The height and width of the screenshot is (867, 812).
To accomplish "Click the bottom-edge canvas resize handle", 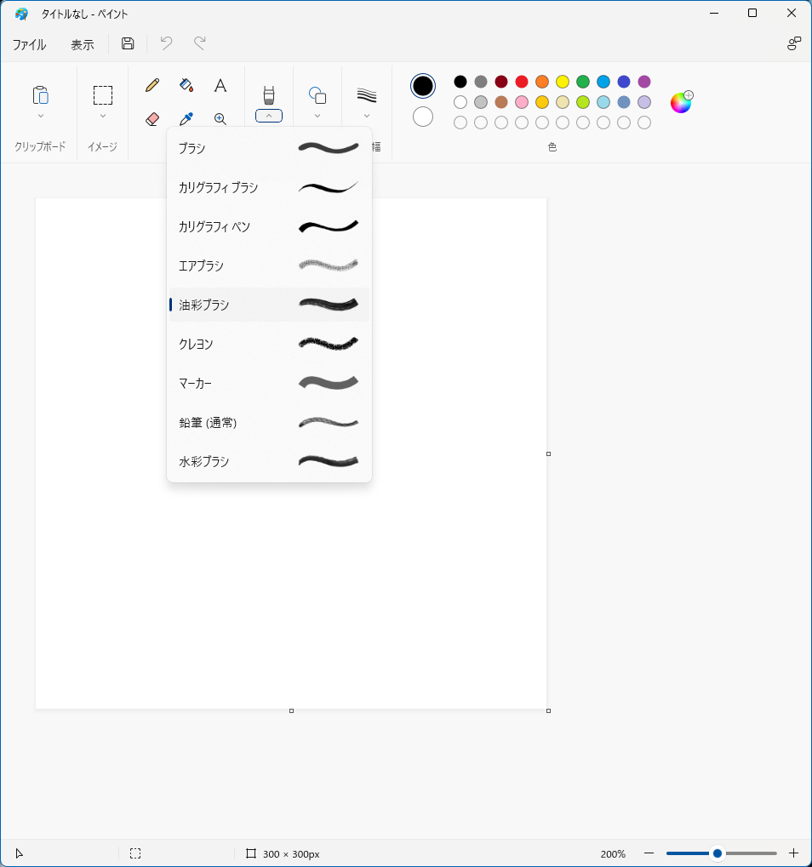I will coord(291,711).
